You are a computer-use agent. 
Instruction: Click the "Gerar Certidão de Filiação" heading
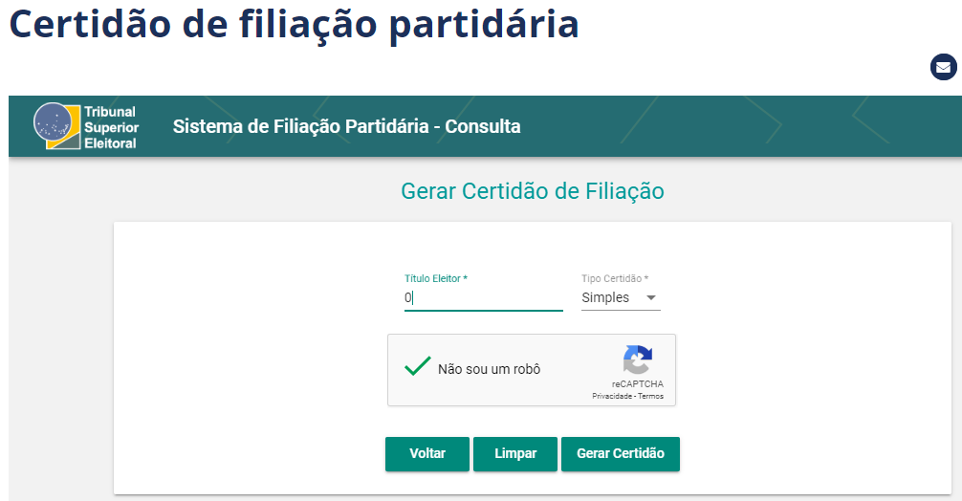point(532,191)
